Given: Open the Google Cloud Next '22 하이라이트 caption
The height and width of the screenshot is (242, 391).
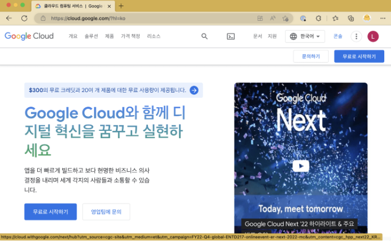Looking at the screenshot, I should tap(299, 224).
